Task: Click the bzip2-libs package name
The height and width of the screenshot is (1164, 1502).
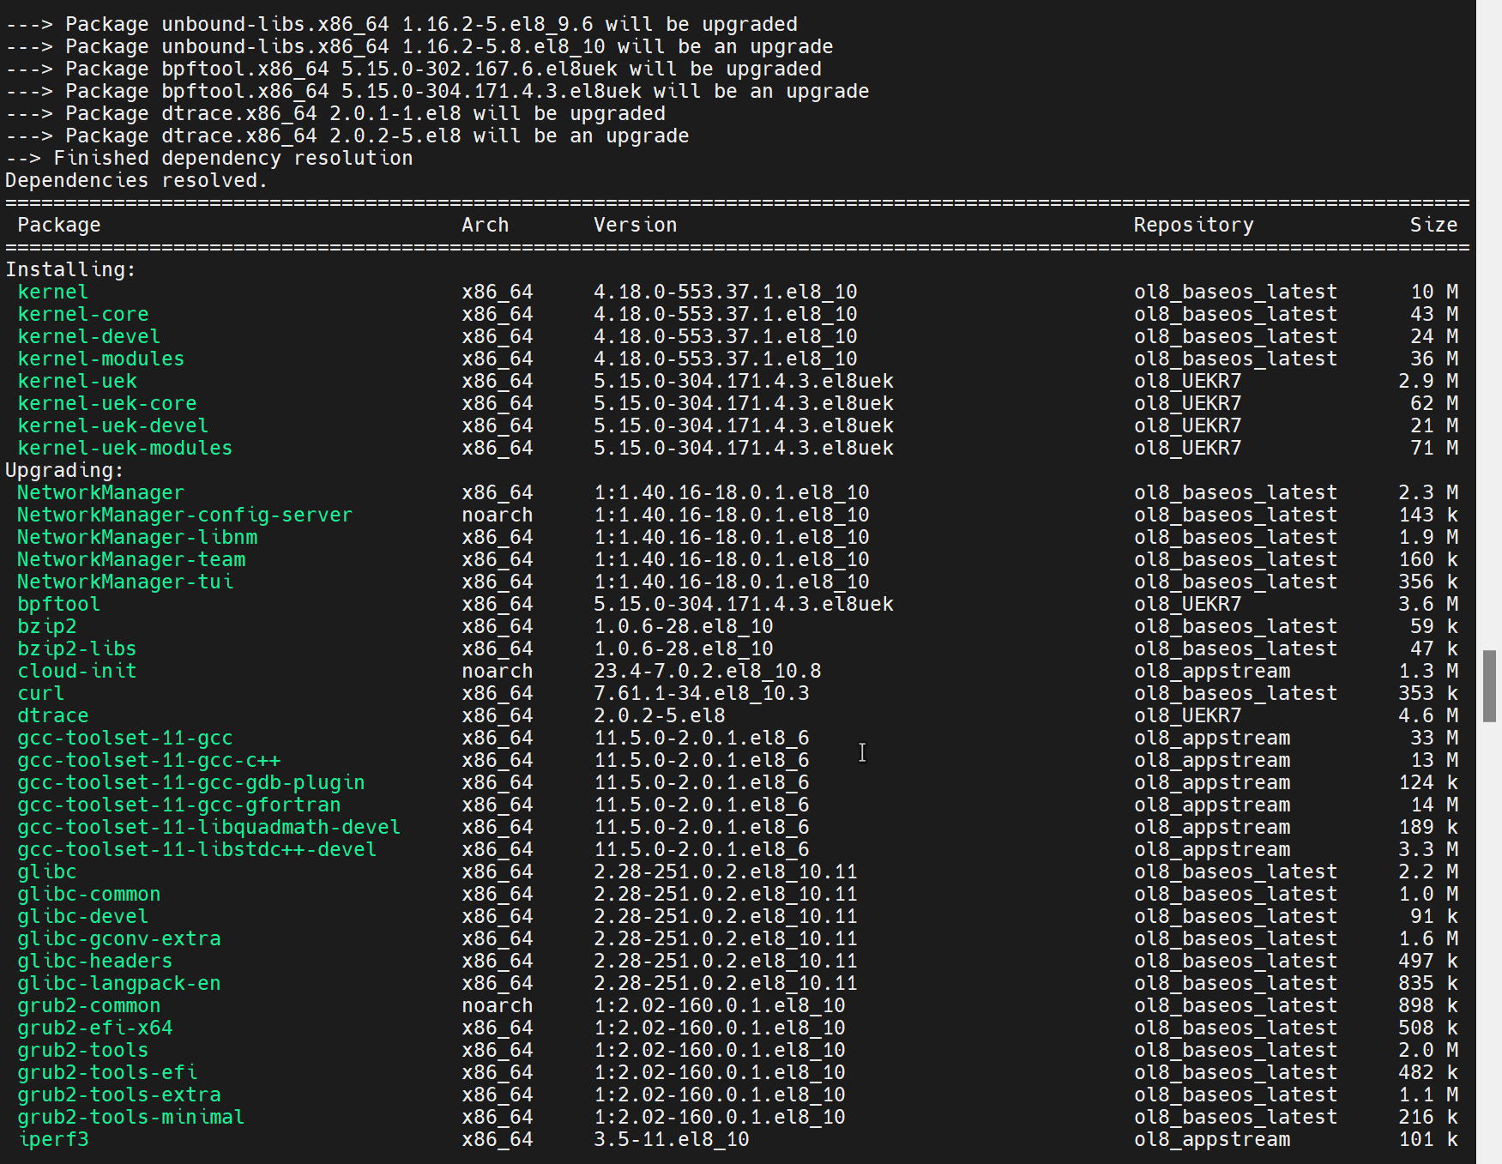Action: click(x=77, y=648)
